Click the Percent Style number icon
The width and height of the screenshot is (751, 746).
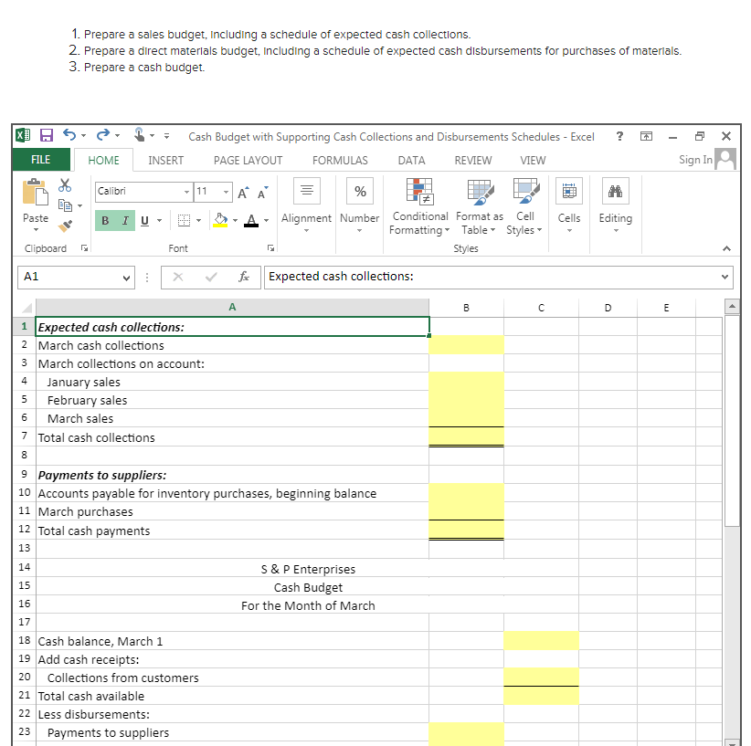point(359,191)
